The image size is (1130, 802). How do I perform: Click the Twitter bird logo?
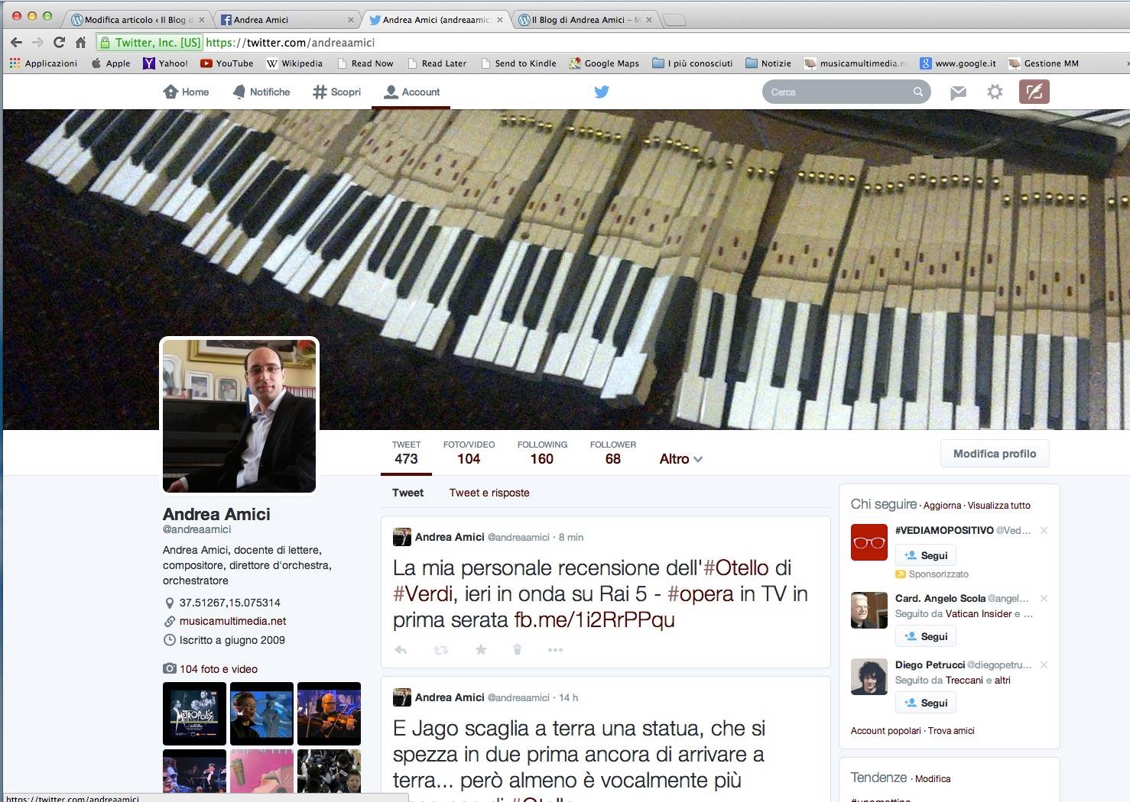coord(602,92)
